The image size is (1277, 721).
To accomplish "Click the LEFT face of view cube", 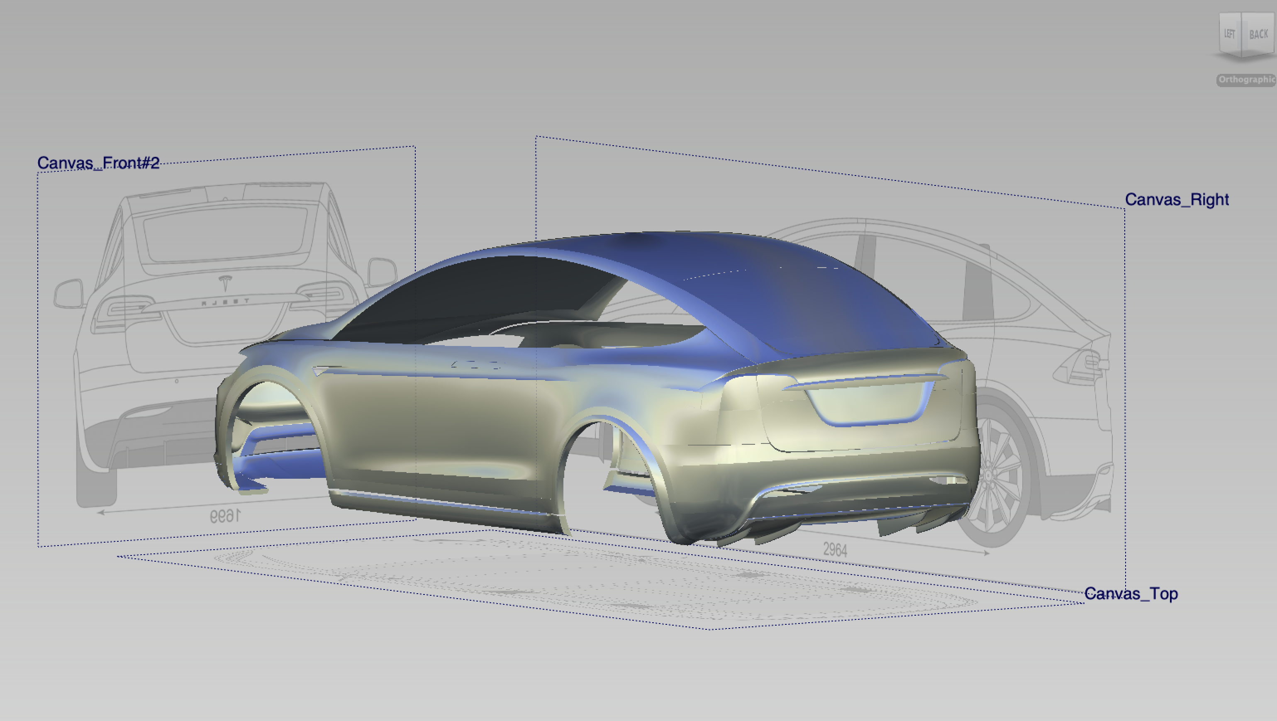I will tap(1229, 34).
